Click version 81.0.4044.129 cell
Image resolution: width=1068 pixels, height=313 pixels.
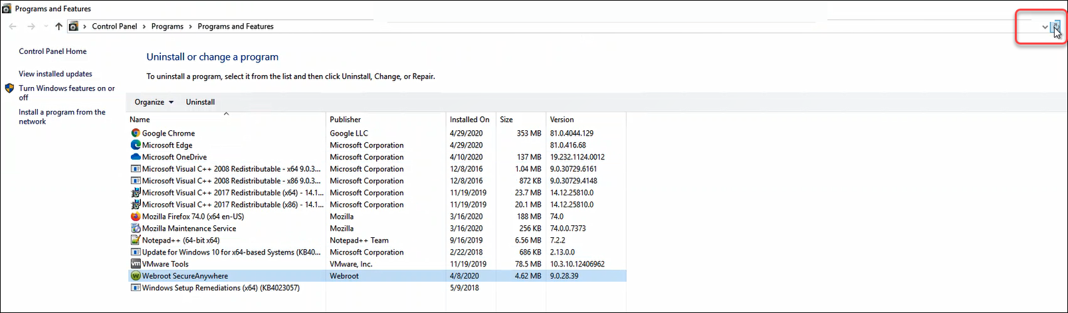pos(572,133)
